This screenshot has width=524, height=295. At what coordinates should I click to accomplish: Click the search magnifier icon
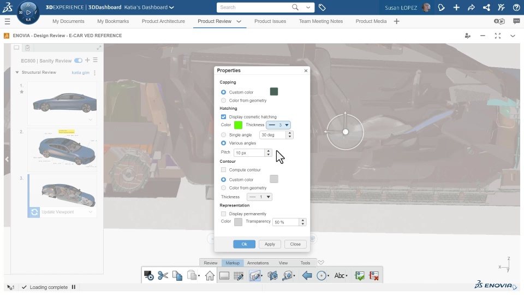pyautogui.click(x=295, y=7)
